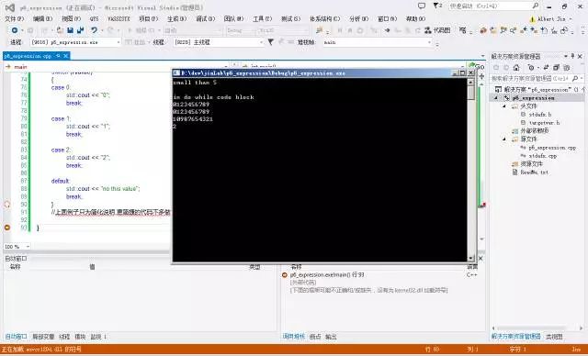The width and height of the screenshot is (588, 356).
Task: Switch to the 模块 tab at bottom
Action: [80, 337]
